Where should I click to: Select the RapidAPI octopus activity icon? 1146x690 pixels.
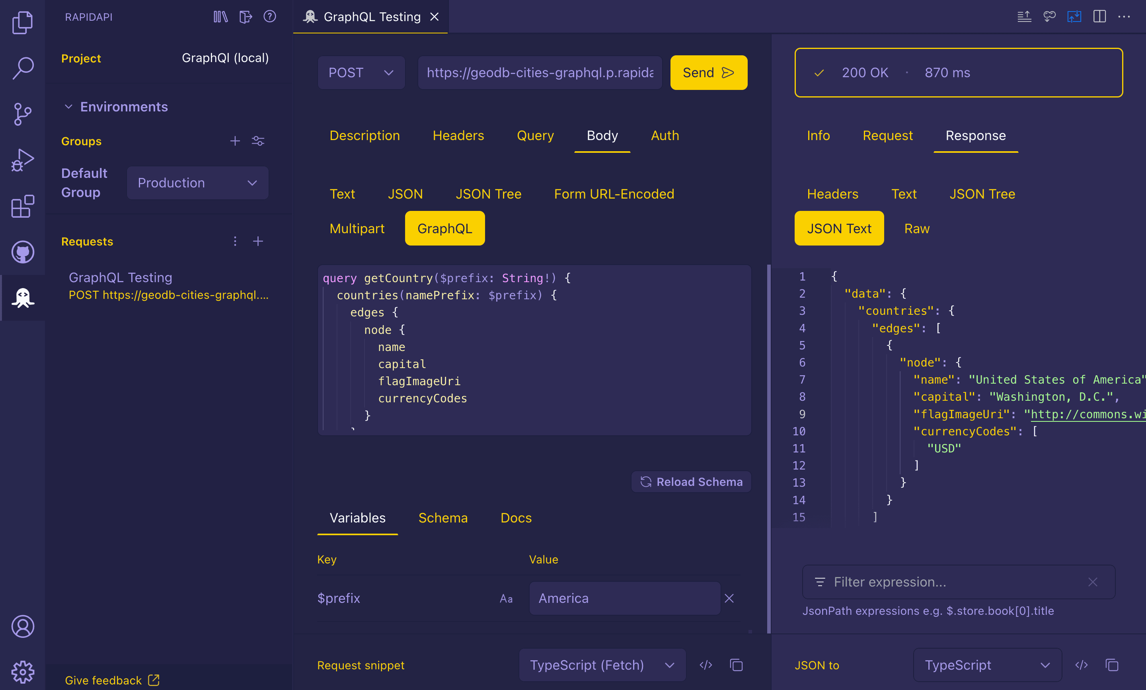pos(22,298)
